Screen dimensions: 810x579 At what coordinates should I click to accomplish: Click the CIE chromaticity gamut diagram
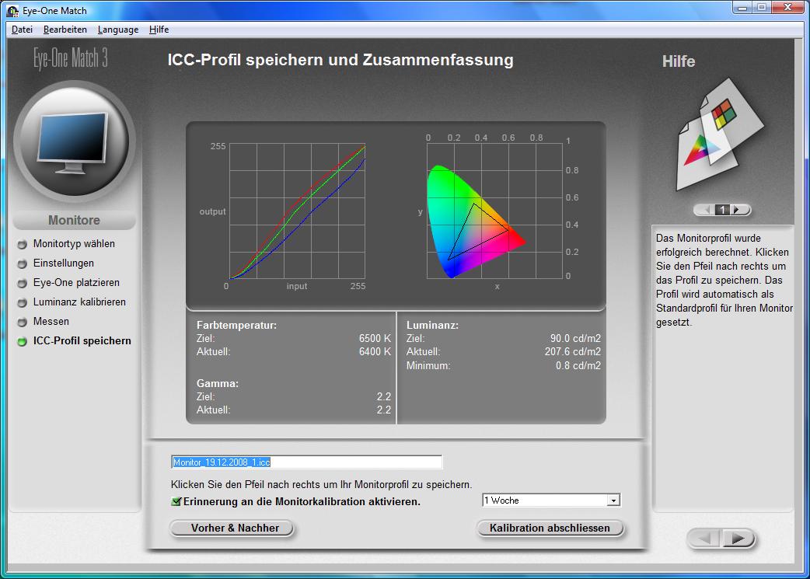pos(494,211)
